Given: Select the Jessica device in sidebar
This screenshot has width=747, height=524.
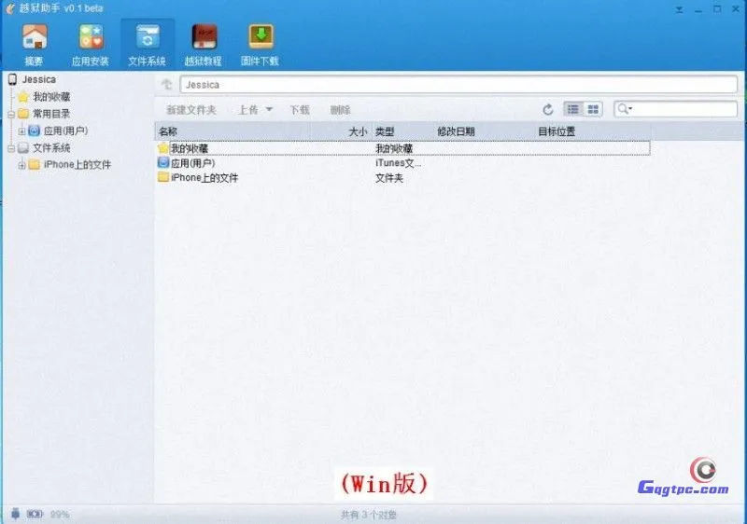Looking at the screenshot, I should tap(38, 79).
